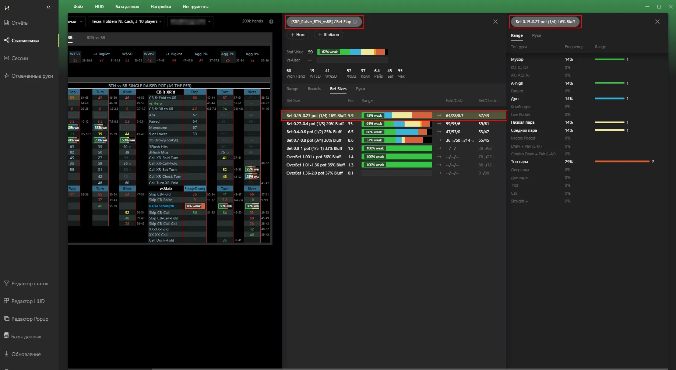Click the Топ пара hand type row
The width and height of the screenshot is (676, 370).
[587, 162]
